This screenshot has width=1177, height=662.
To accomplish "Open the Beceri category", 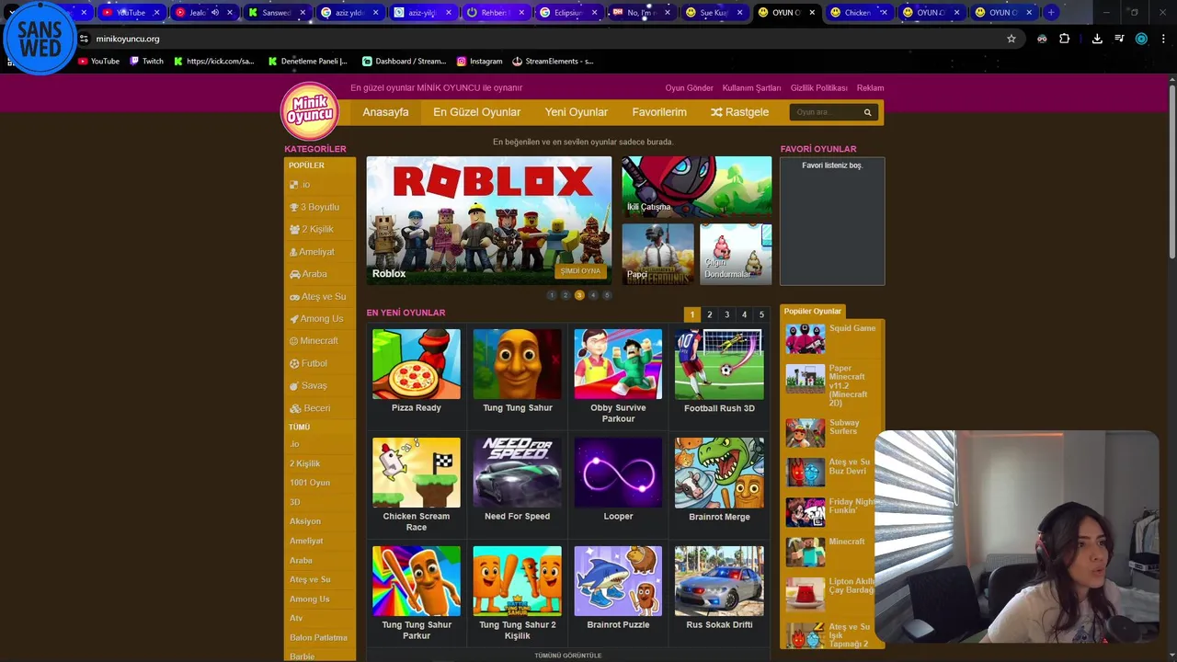I will [319, 408].
